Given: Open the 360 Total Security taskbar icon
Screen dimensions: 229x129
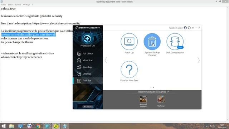Looking at the screenshot, I should [56, 126].
